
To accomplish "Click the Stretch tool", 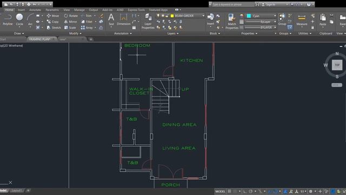I will pos(54,28).
